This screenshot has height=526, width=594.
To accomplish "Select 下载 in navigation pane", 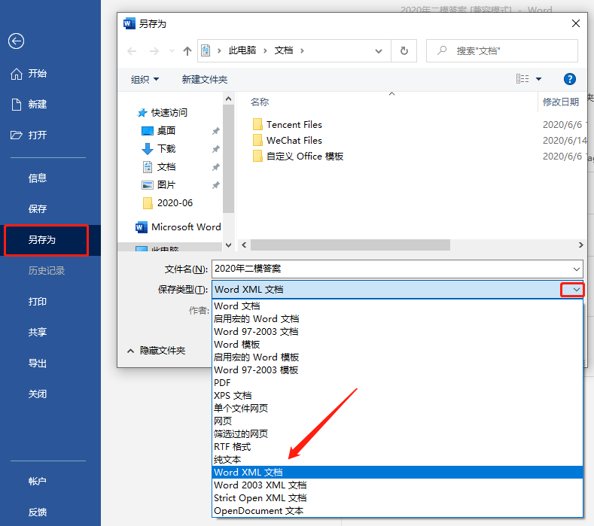I will 158,149.
